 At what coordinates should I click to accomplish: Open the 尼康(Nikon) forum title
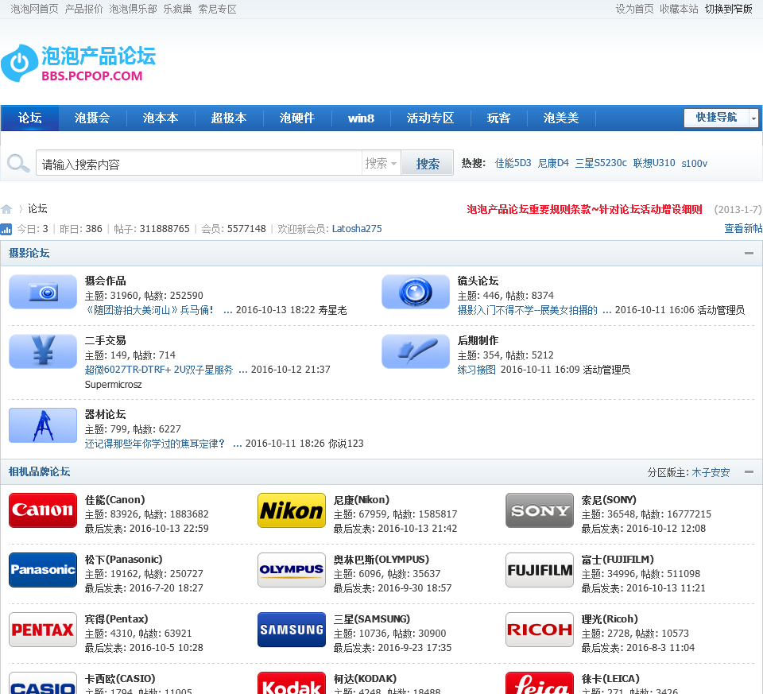(362, 500)
